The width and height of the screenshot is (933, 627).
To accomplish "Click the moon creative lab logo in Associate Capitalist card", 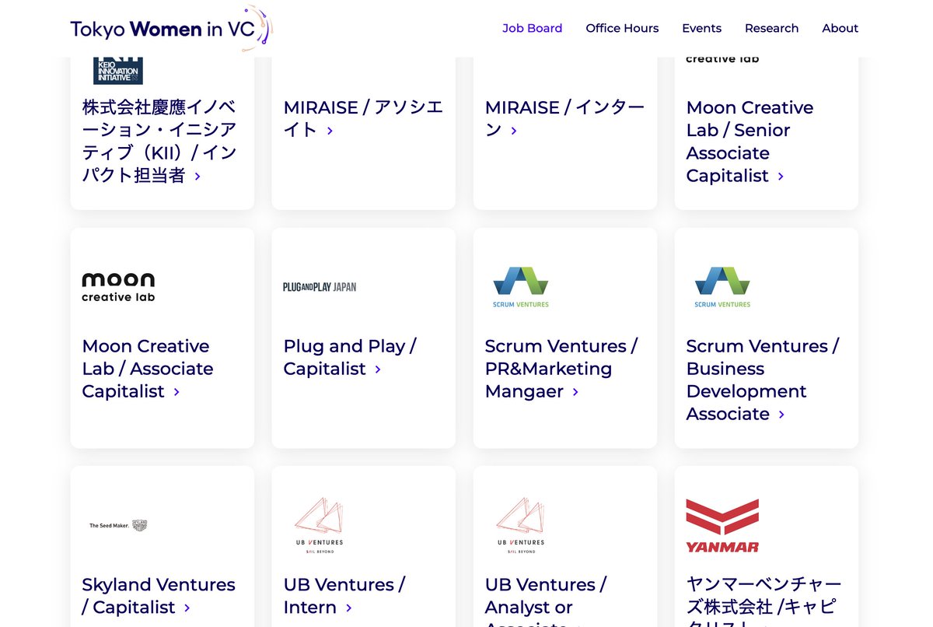I will pos(118,287).
